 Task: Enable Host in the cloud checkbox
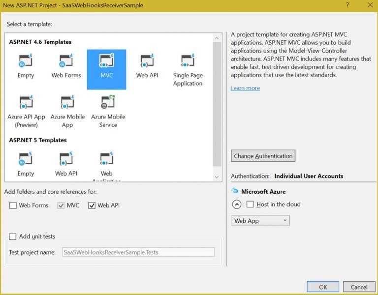250,204
